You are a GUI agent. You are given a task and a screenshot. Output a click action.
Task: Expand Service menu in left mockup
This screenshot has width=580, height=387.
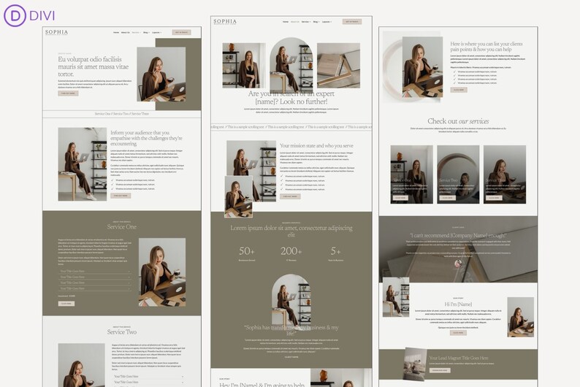pyautogui.click(x=136, y=33)
